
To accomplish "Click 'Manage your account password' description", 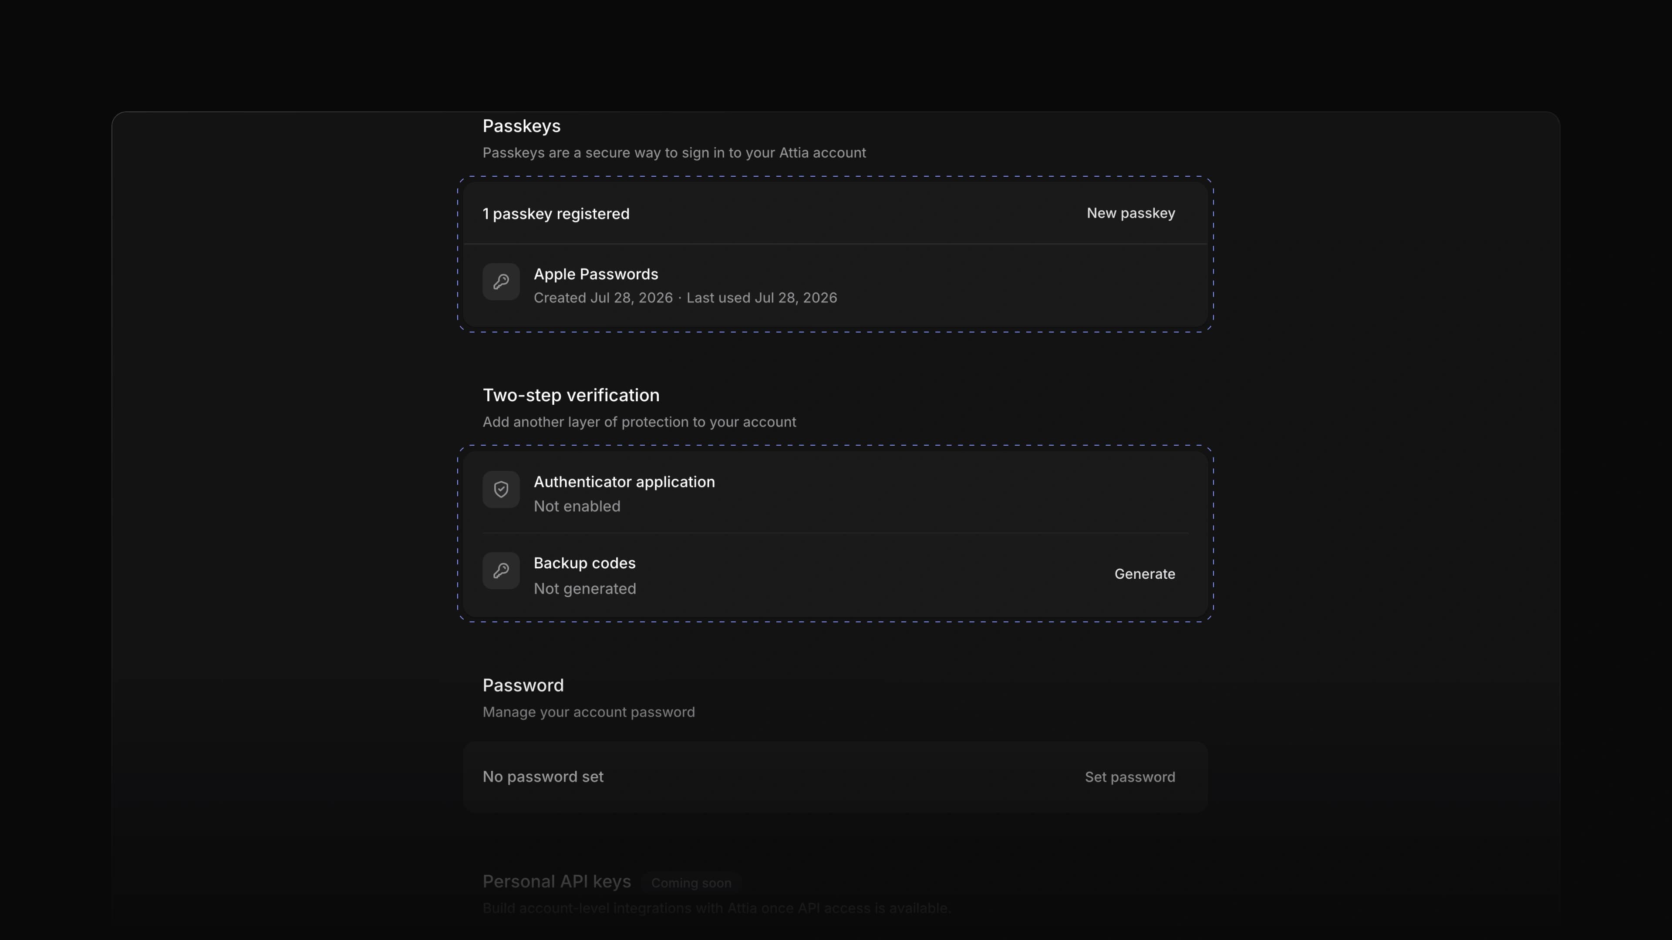I will click(x=588, y=712).
